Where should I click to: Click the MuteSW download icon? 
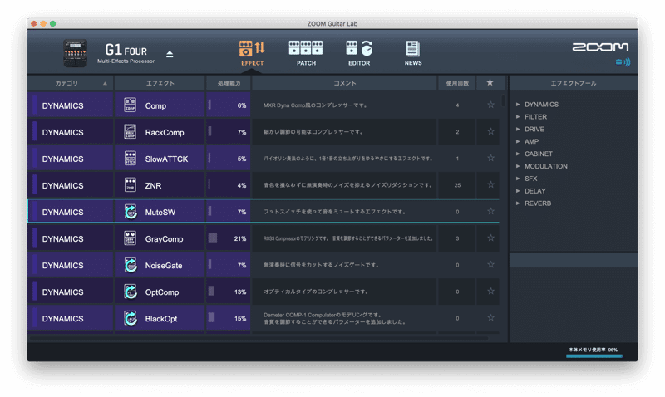click(x=131, y=212)
